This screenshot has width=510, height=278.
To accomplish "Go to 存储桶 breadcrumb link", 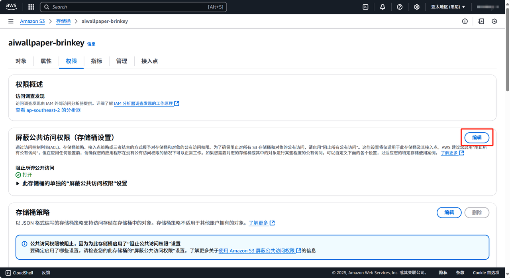I will tap(63, 21).
